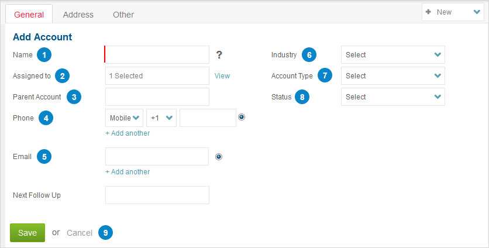
Task: Switch to the Address tab
Action: click(78, 15)
